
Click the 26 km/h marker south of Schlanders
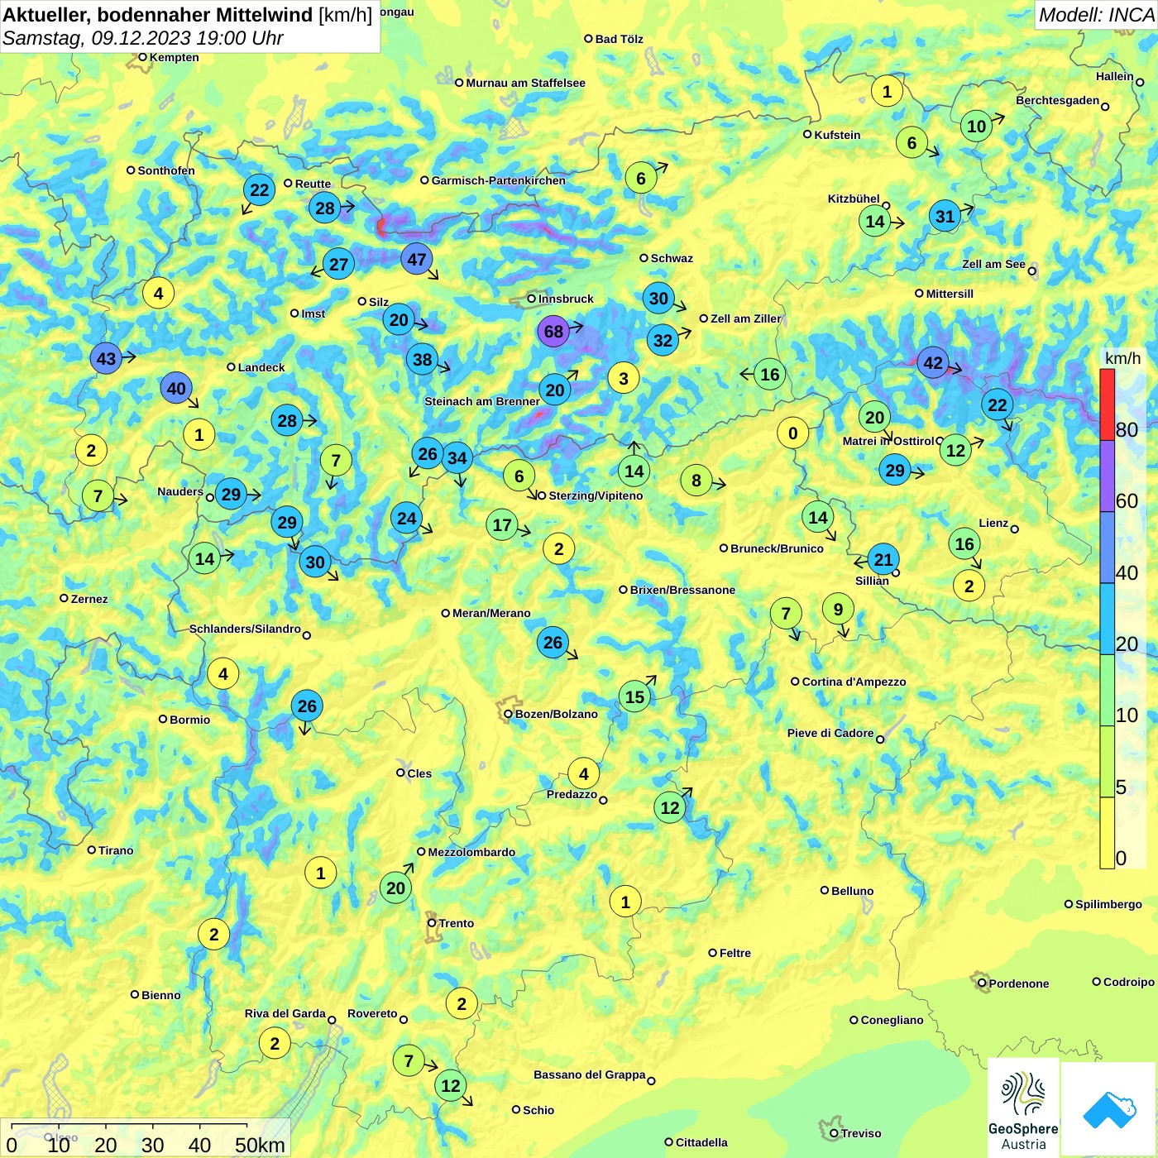coord(307,706)
